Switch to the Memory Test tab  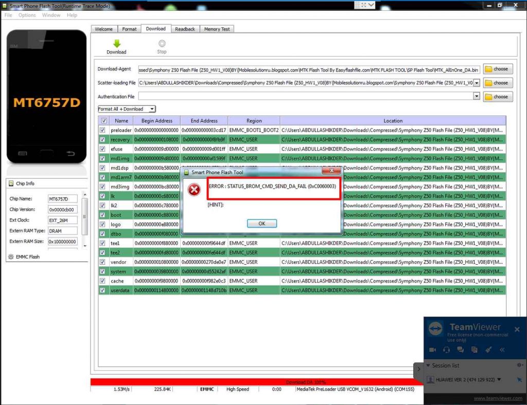[x=217, y=29]
